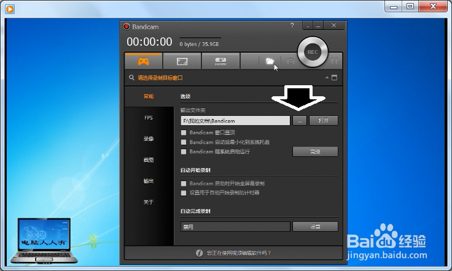The width and height of the screenshot is (452, 271).
Task: Open the FPS settings section
Action: pos(149,118)
